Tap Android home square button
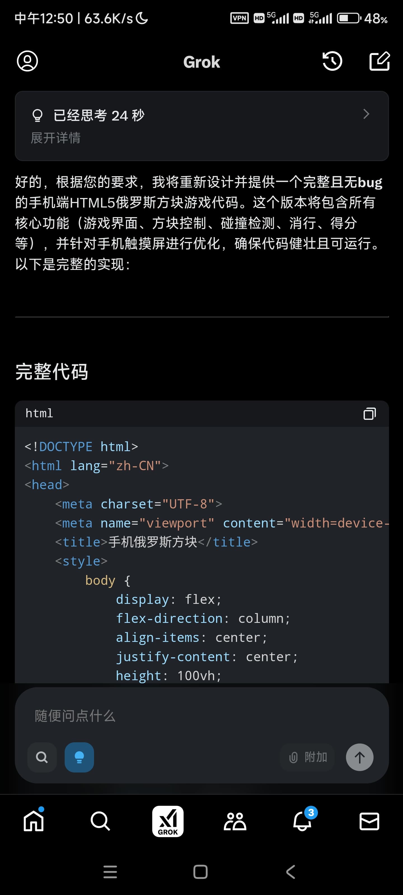The height and width of the screenshot is (895, 403). (201, 872)
